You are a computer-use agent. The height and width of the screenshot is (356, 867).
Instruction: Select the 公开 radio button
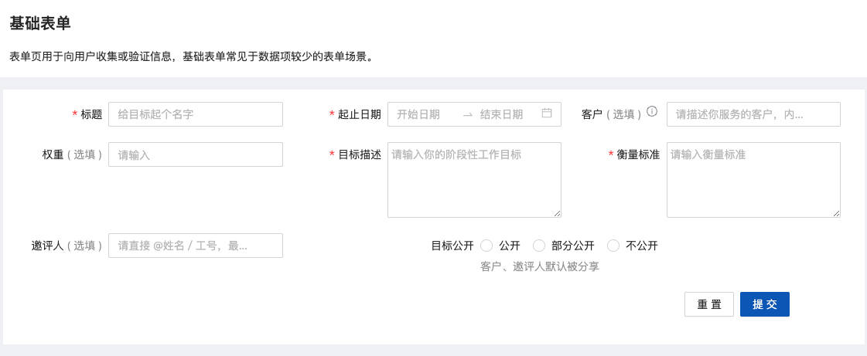click(x=486, y=246)
